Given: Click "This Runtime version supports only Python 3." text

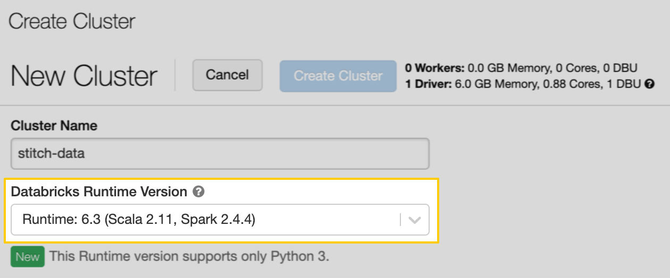Looking at the screenshot, I should [x=190, y=257].
